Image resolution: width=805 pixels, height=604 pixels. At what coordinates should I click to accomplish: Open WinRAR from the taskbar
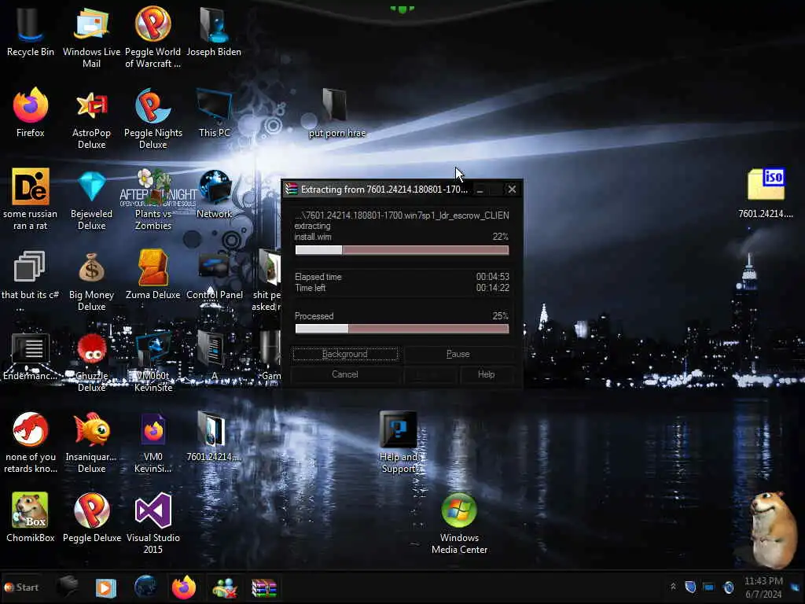coord(264,587)
